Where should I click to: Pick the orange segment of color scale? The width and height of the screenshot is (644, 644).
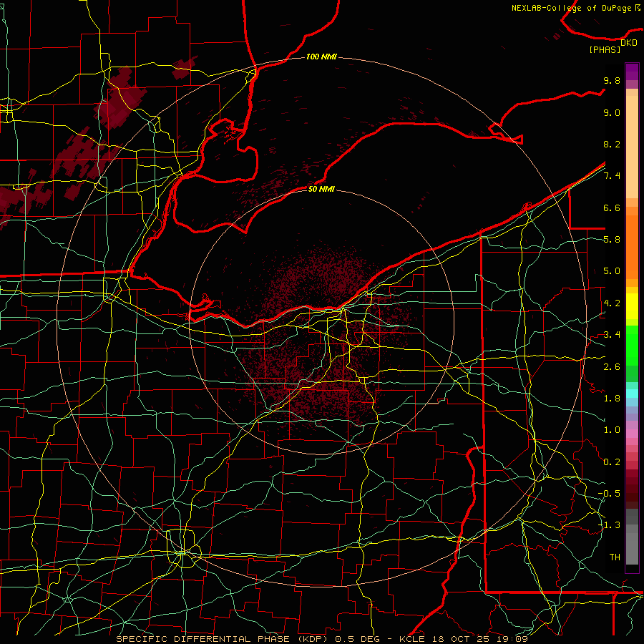(x=632, y=246)
